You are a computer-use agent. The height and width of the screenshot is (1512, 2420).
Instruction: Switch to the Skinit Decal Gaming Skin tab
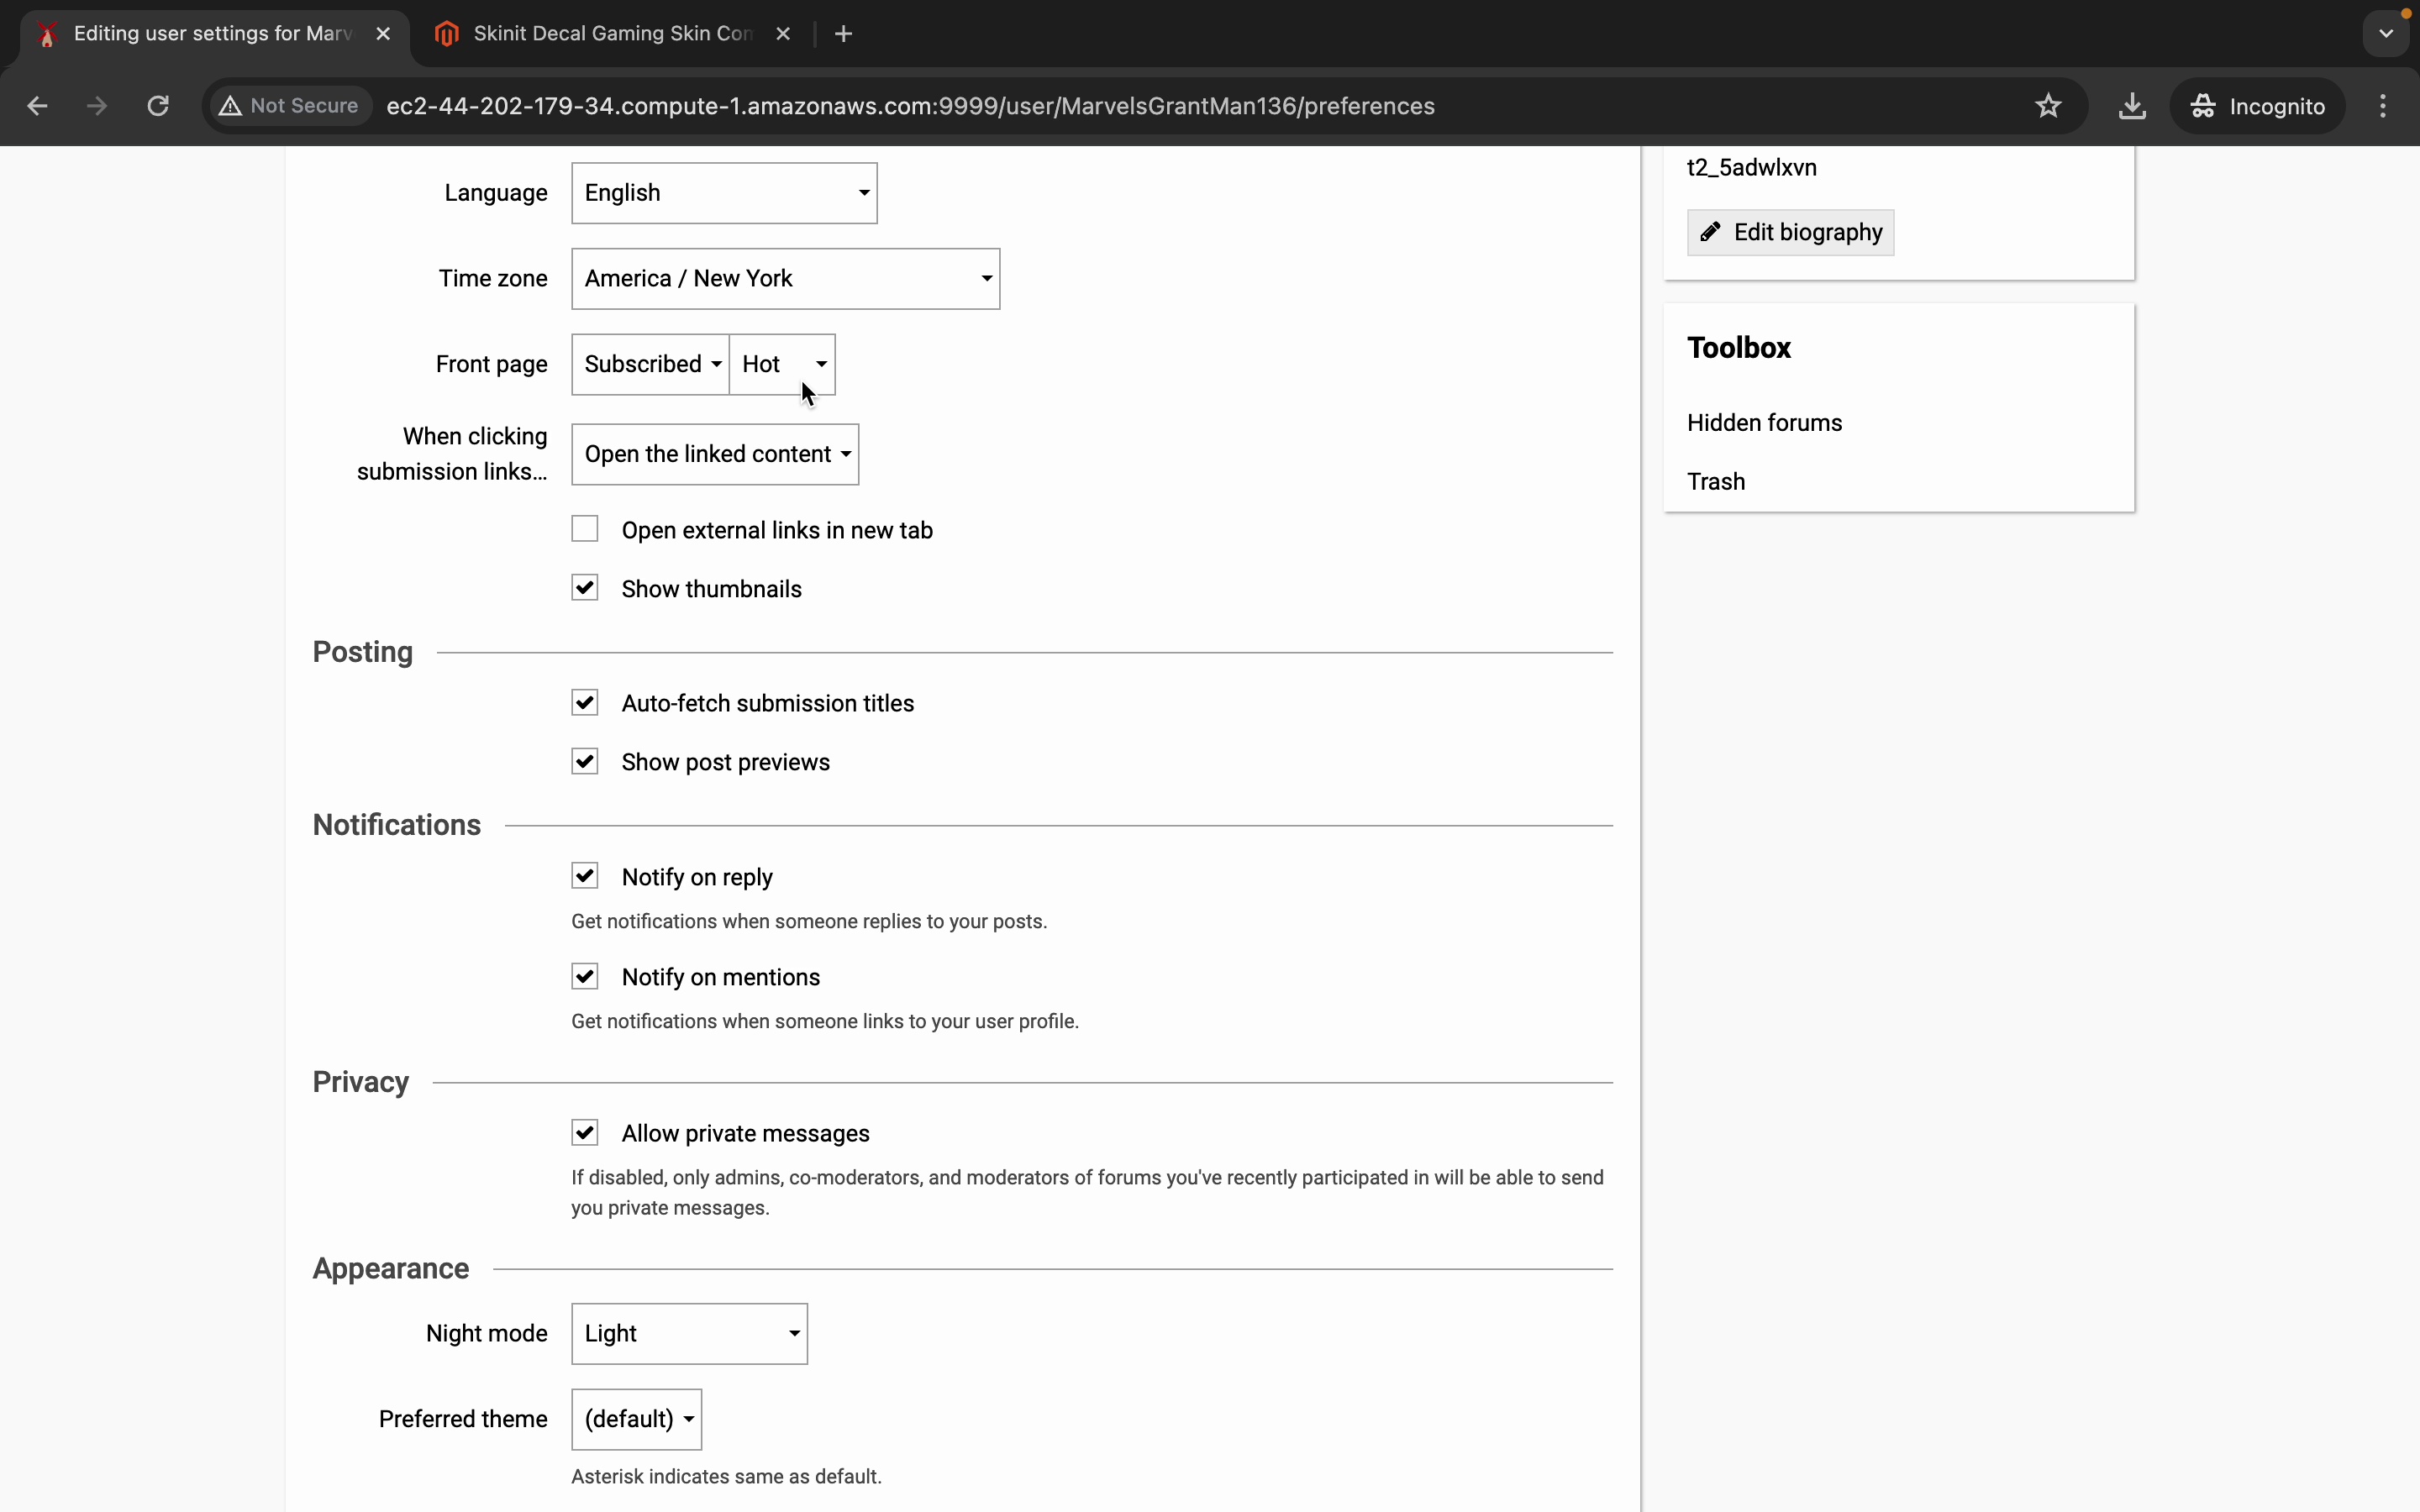[x=610, y=34]
